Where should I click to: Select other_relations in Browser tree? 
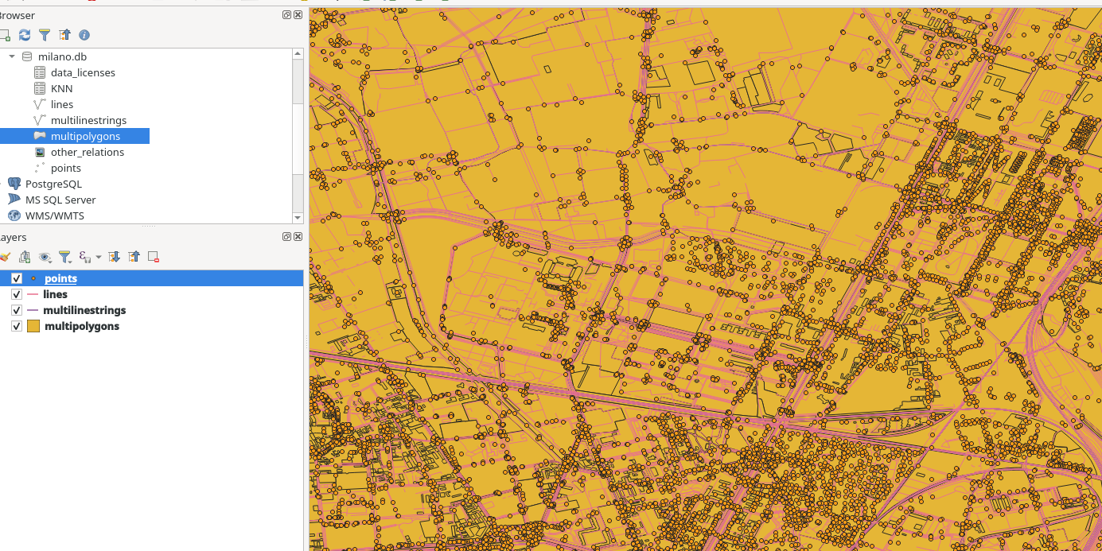pos(88,152)
